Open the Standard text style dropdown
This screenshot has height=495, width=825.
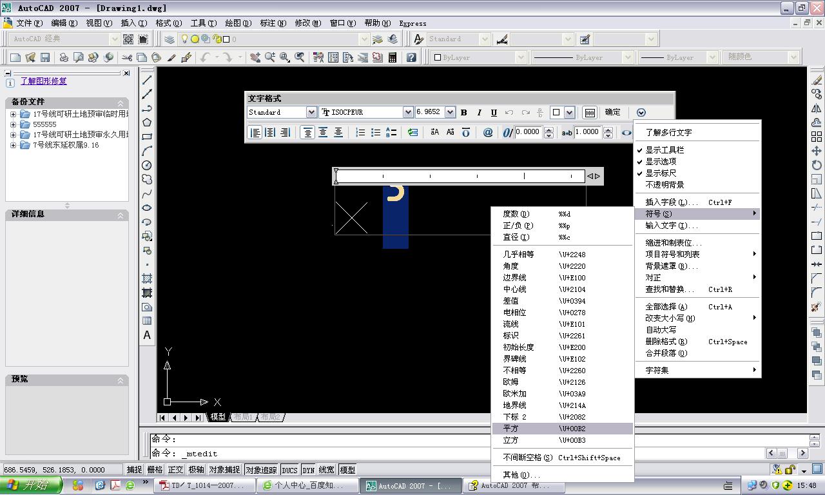tap(311, 112)
